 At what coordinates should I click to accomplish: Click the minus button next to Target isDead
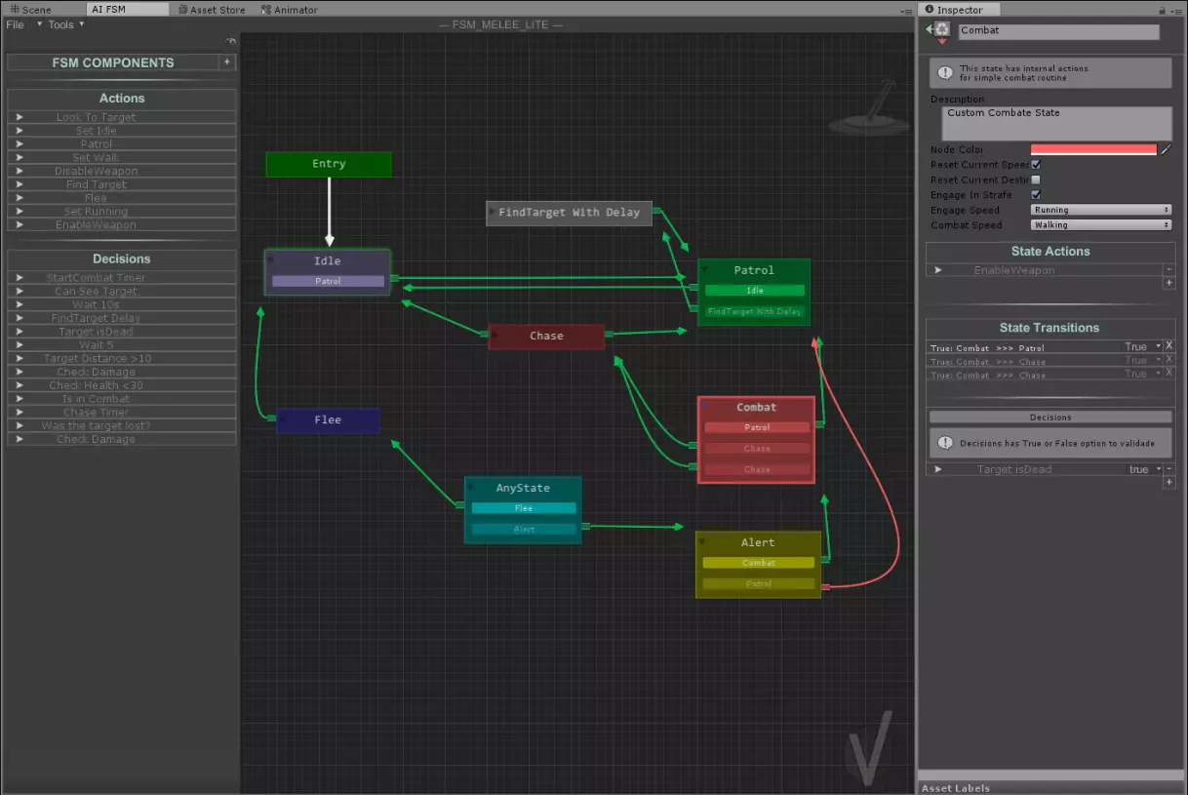tap(1168, 469)
